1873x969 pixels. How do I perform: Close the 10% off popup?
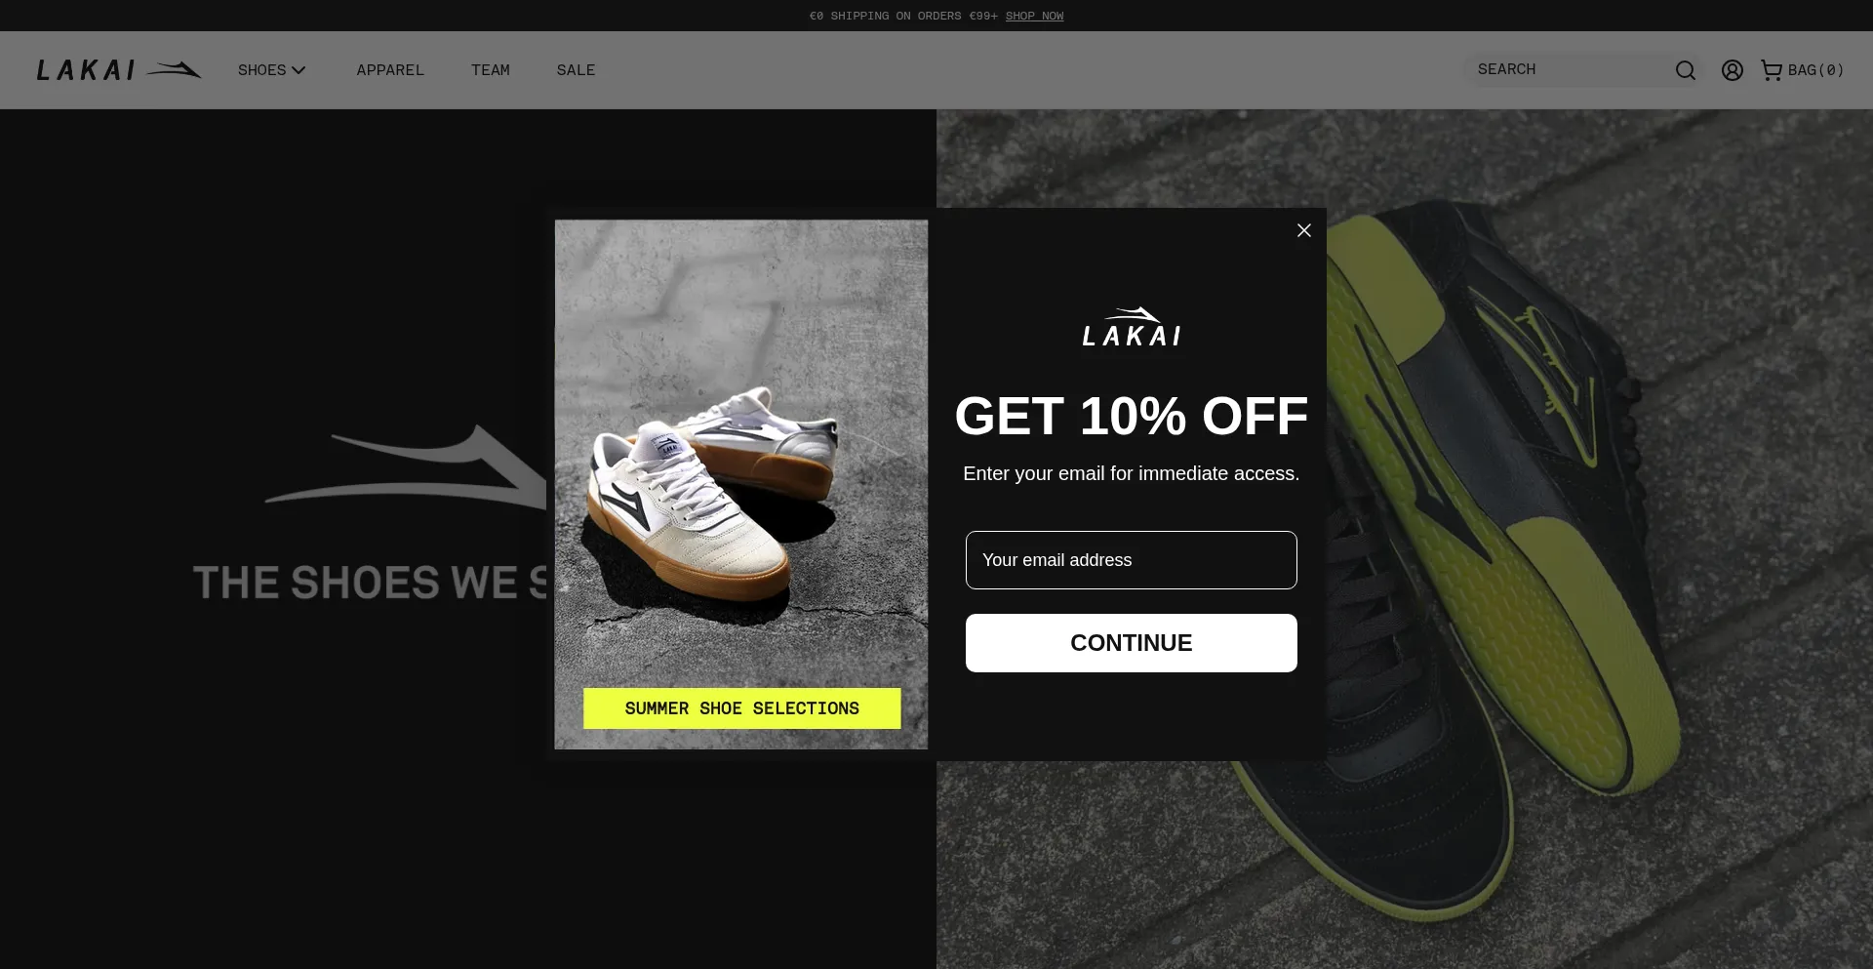(x=1303, y=230)
